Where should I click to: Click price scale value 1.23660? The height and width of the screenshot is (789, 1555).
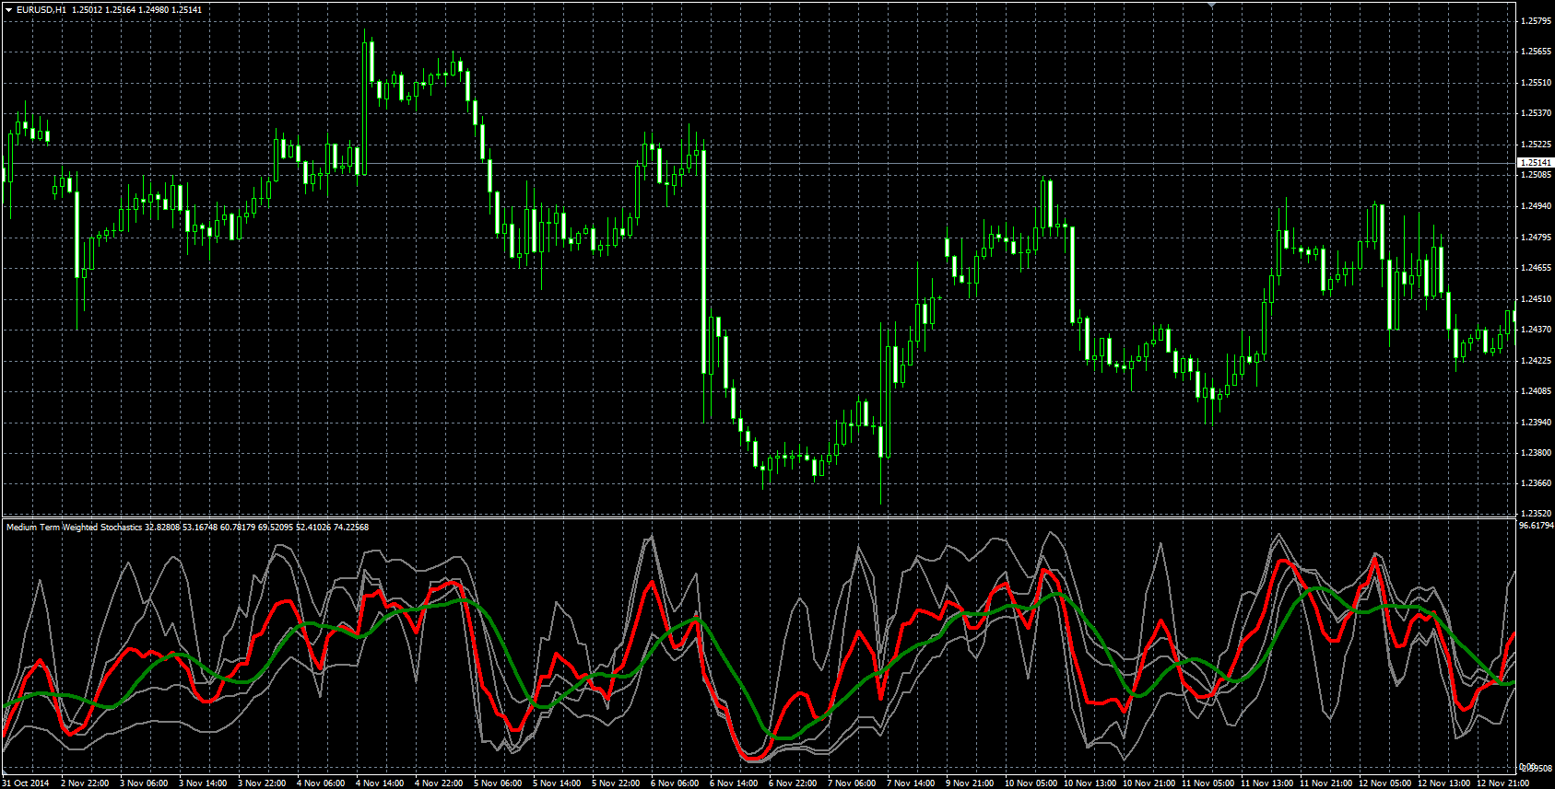1535,483
